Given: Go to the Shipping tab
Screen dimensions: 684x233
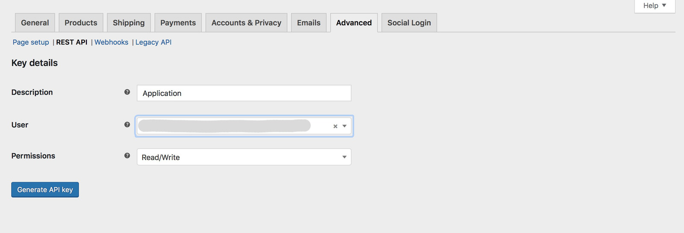Looking at the screenshot, I should tap(129, 23).
